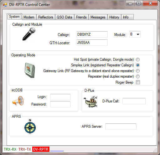Screen dimensions: 160x155
Task: Click the ship icon in D-Plus group
Action: [x=91, y=102]
